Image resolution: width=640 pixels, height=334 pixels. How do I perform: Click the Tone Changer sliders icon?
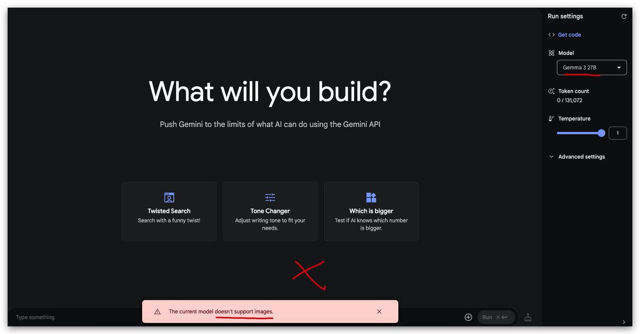pyautogui.click(x=270, y=197)
